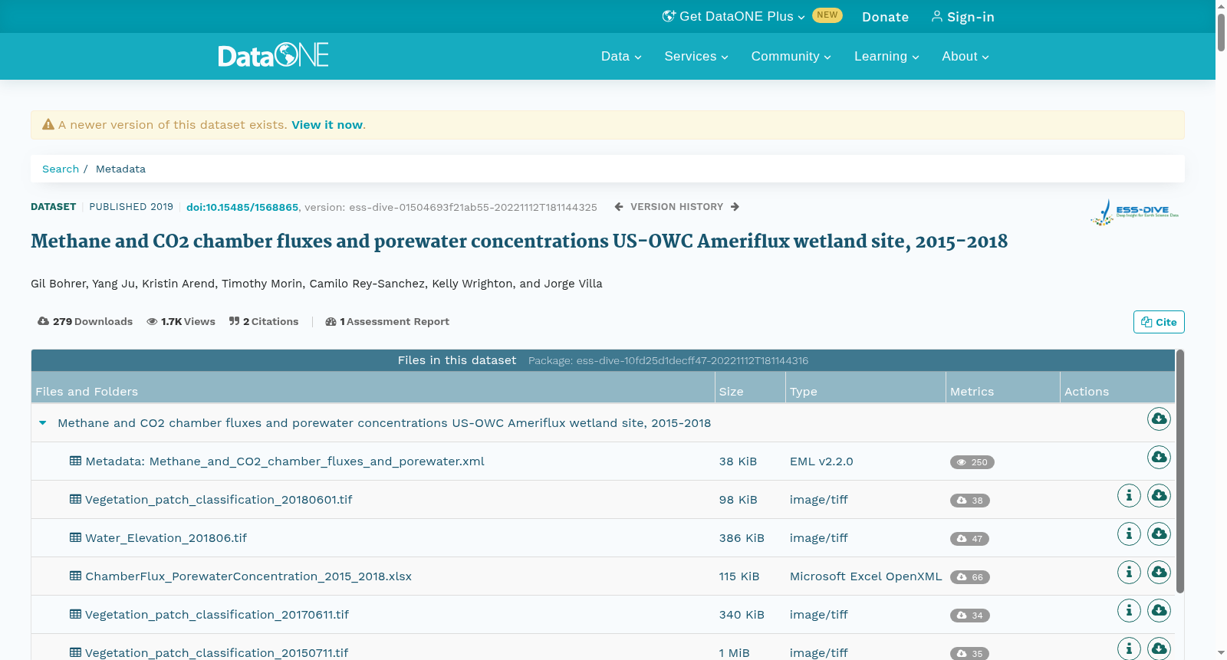Click the warning triangle icon in banner
Screen dimensions: 1227x660
coord(48,124)
